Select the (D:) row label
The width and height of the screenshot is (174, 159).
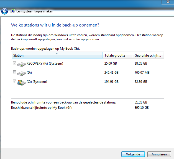click(29, 73)
